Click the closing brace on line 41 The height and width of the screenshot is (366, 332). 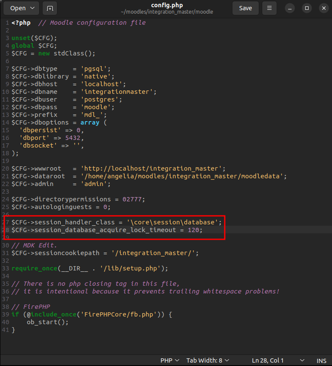click(x=13, y=330)
